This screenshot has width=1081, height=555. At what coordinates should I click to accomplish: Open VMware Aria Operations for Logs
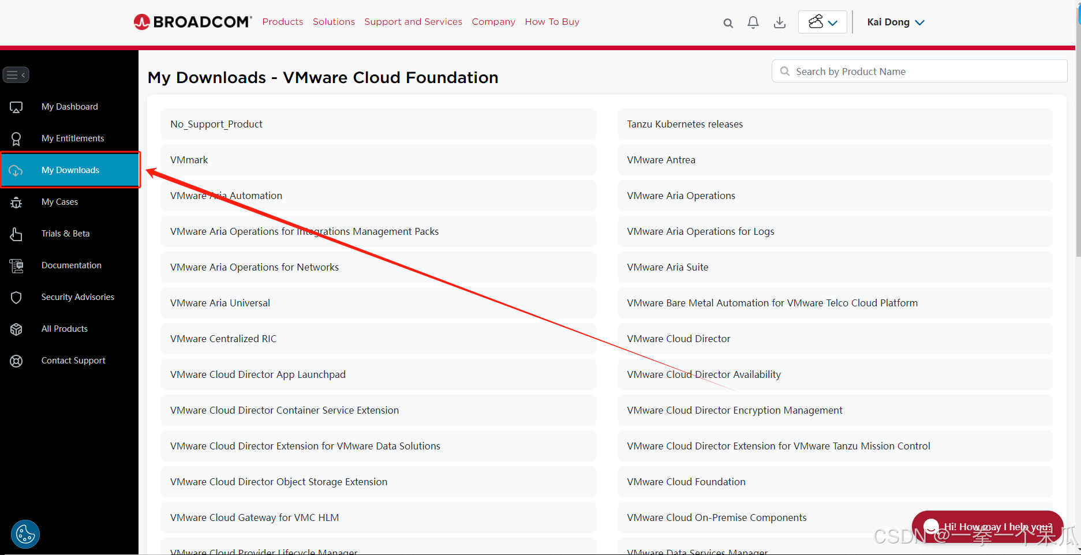(835, 231)
